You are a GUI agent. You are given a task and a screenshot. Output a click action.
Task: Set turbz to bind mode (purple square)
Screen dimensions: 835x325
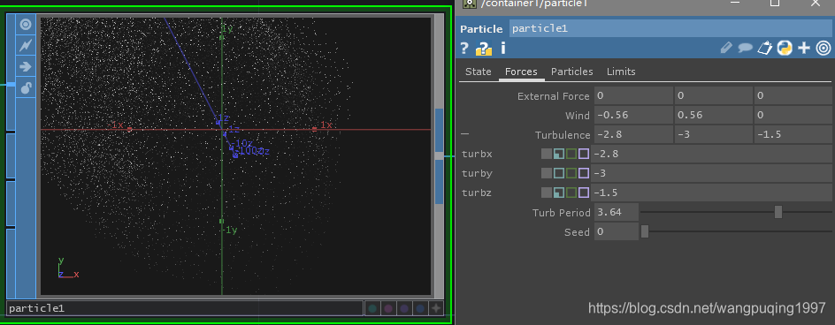(584, 193)
